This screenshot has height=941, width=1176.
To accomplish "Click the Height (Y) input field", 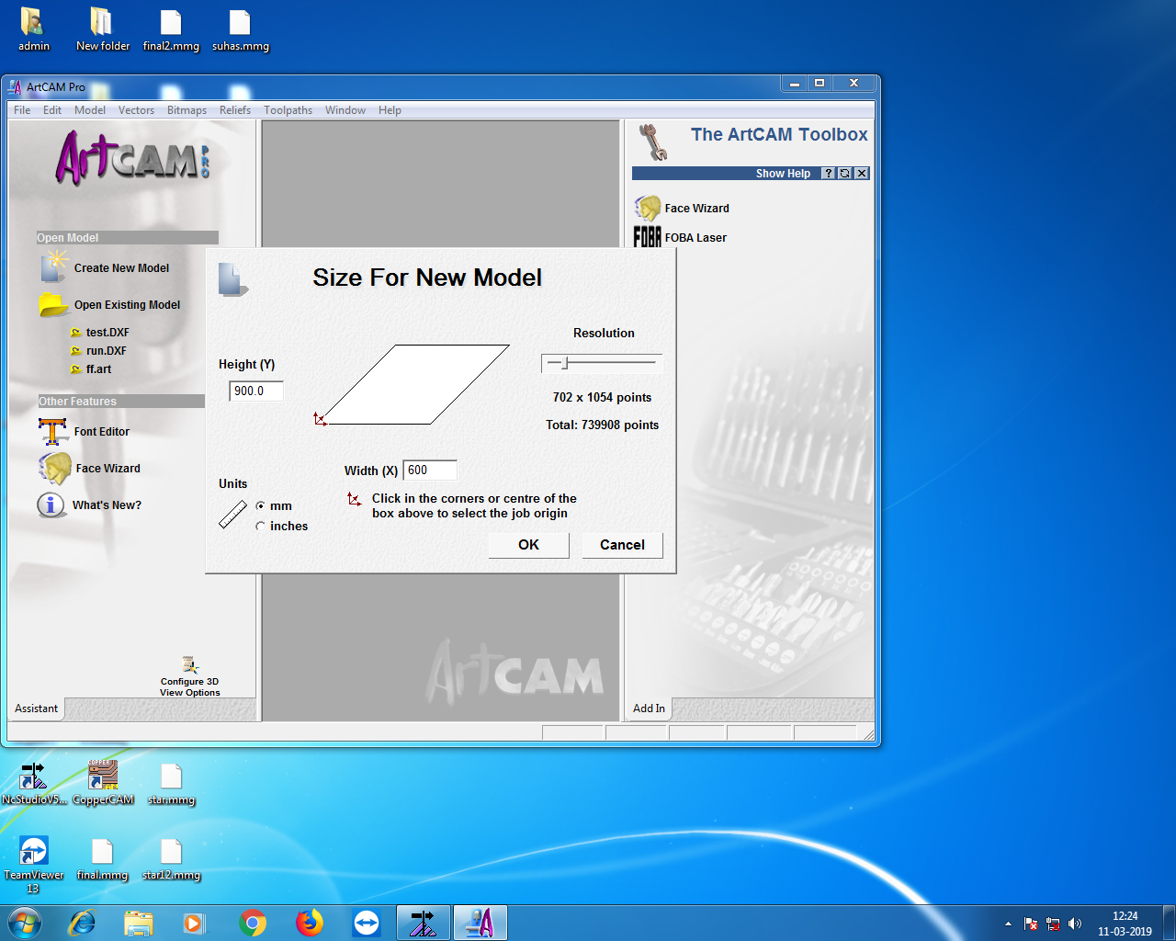I will [x=256, y=391].
